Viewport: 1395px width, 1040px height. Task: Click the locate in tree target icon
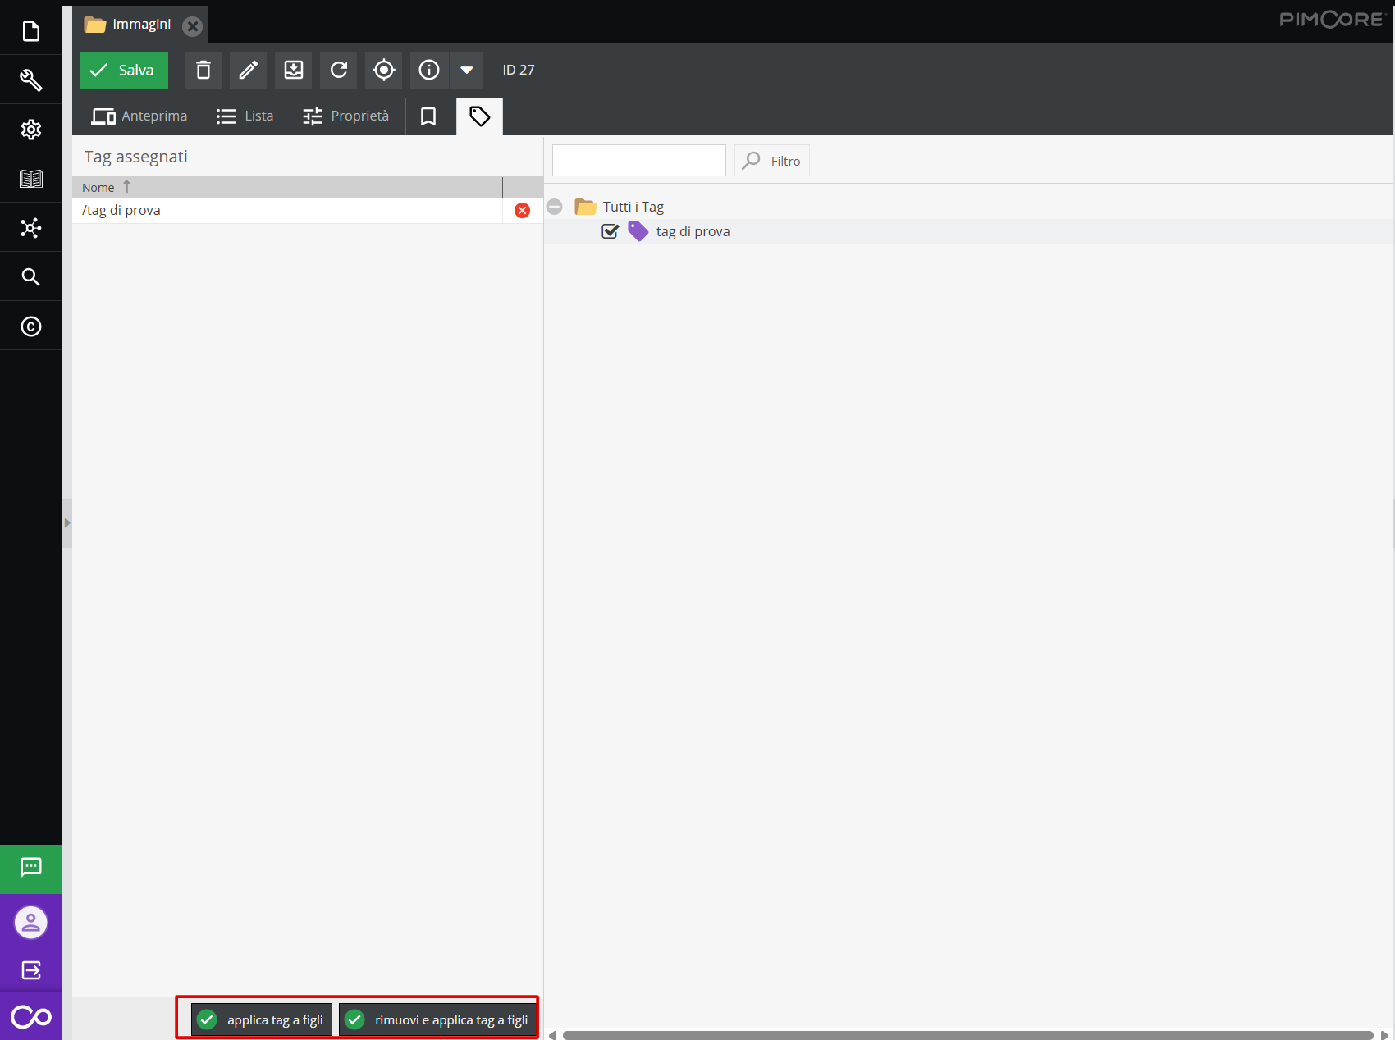(x=384, y=71)
